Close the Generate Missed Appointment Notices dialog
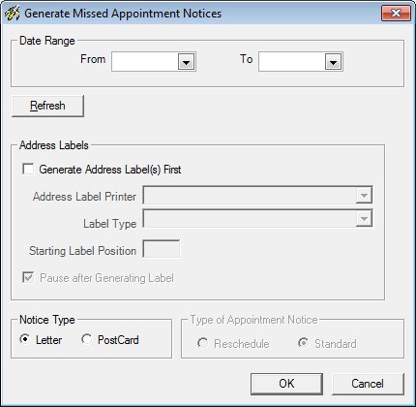This screenshot has height=407, width=416. point(396,14)
